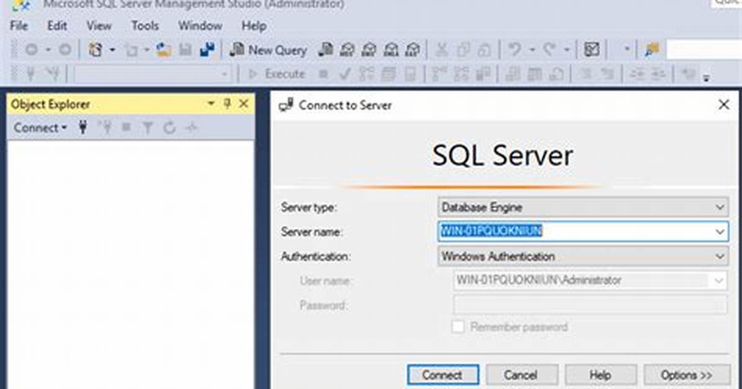This screenshot has height=389, width=742.
Task: Click the Redo arrow icon
Action: click(549, 49)
